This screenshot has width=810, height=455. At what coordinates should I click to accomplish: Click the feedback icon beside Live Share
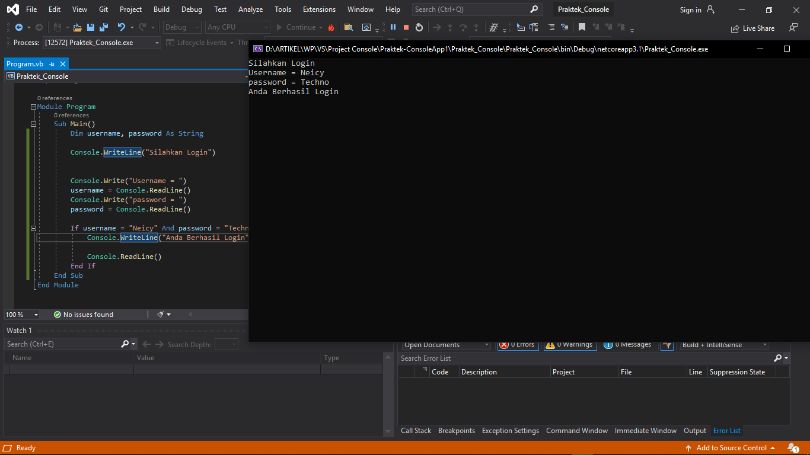pos(793,28)
